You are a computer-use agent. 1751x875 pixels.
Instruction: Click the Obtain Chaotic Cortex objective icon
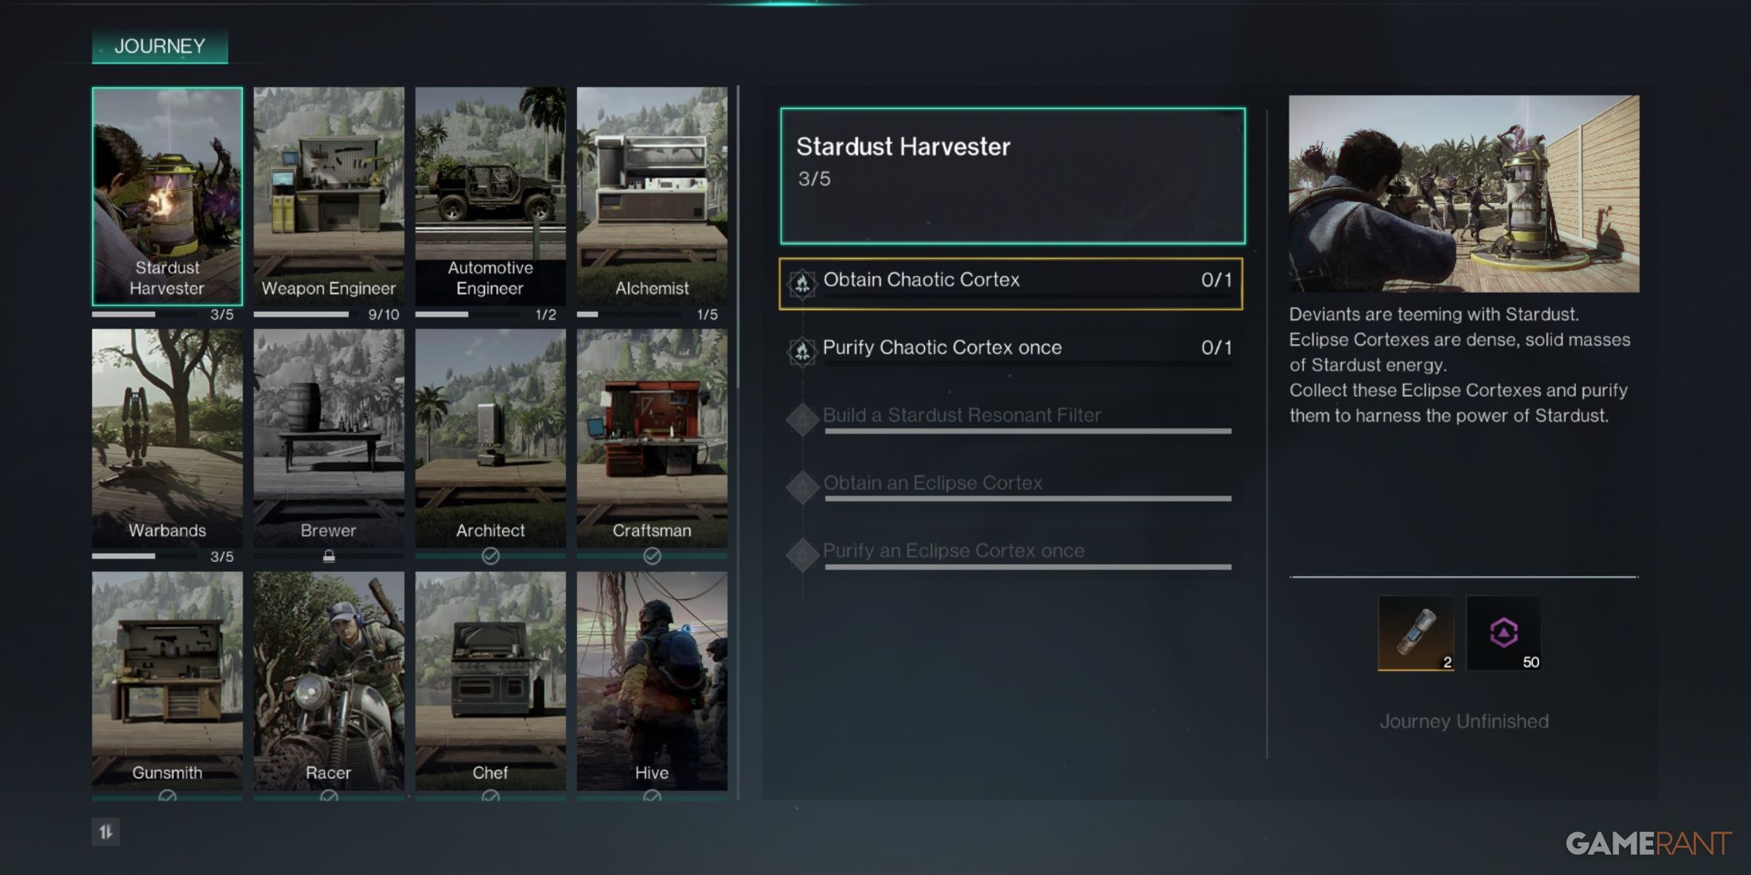click(801, 280)
